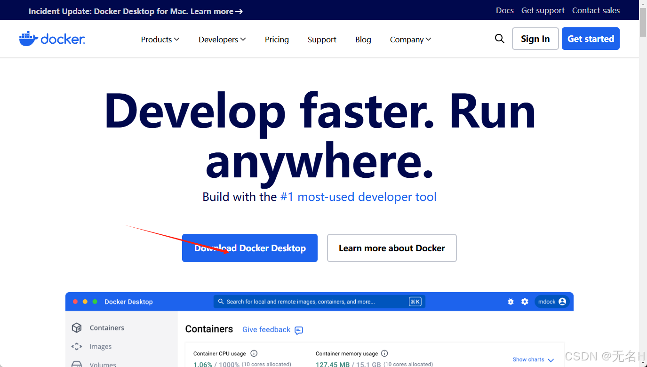Click the search magnifier in the site navbar

click(499, 39)
